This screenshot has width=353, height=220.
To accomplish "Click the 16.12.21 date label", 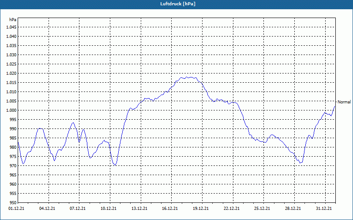I will point(170,209).
